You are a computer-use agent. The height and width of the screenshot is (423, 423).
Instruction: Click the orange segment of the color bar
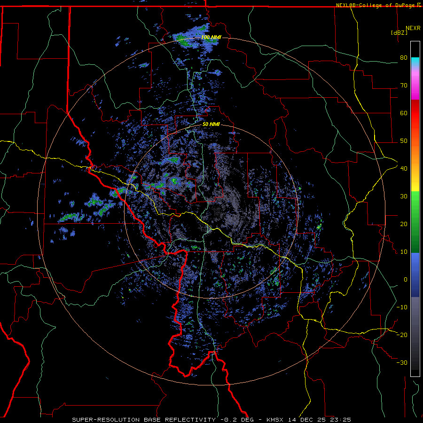point(415,151)
